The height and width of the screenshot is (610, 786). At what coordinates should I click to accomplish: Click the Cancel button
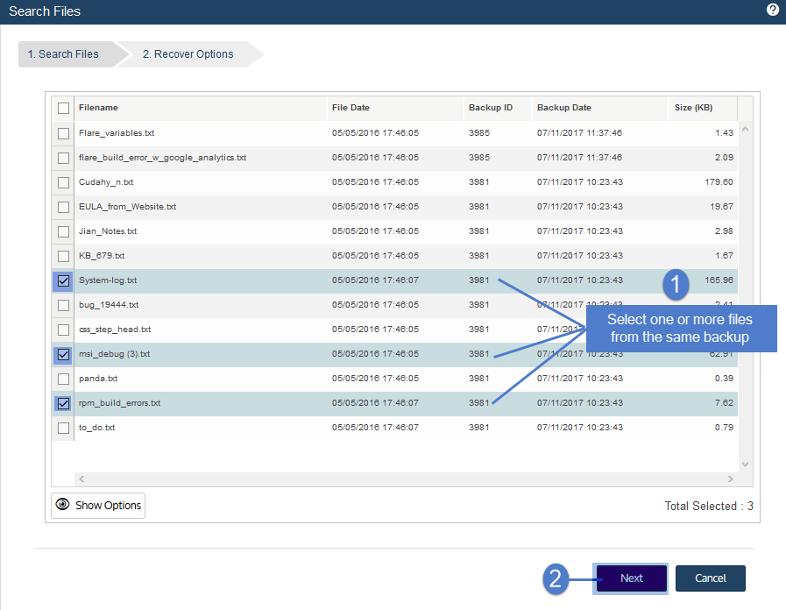pyautogui.click(x=711, y=578)
